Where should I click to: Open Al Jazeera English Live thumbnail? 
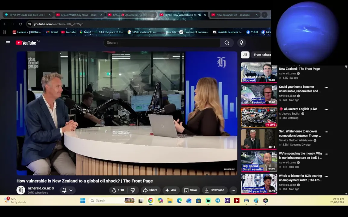(259, 117)
